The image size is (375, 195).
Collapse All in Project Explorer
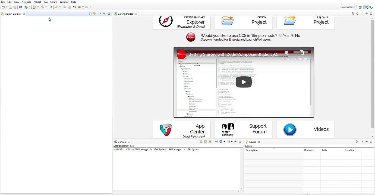click(90, 14)
